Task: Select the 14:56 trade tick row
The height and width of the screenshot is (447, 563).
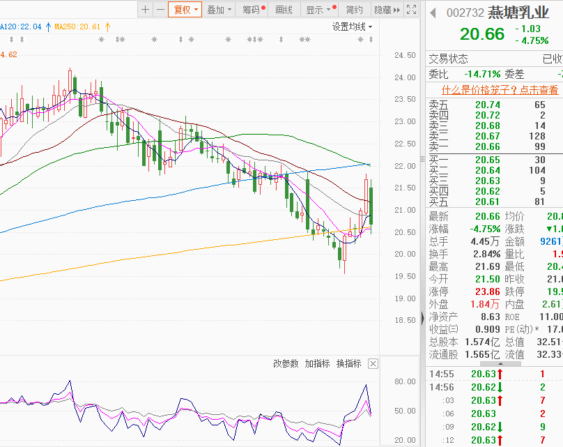Action: coord(494,387)
